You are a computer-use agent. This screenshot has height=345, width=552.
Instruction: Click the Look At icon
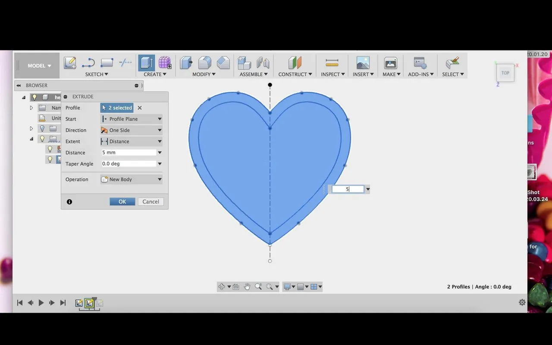tap(236, 287)
